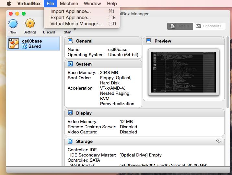Click the 'VT-x/AMD-V,' acceleration value
Viewport: 232px width, 175px height.
point(112,88)
